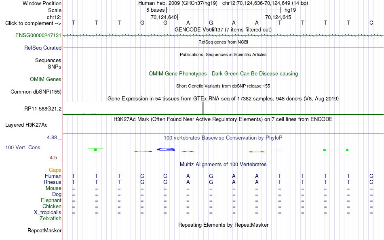Click Publications: Sequences in Scientific Articles title
The width and height of the screenshot is (384, 240).
pyautogui.click(x=223, y=54)
